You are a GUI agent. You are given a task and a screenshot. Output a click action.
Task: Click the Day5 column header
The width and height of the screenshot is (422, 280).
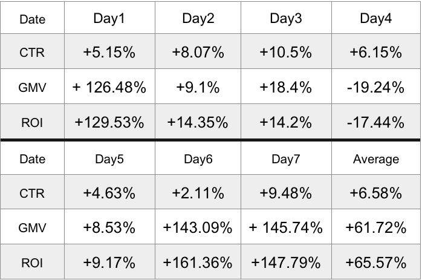point(109,159)
